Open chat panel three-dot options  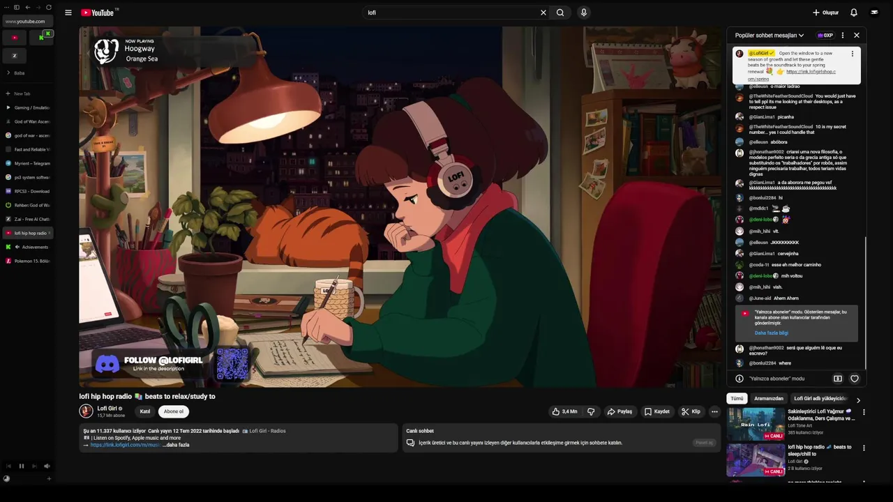[843, 35]
